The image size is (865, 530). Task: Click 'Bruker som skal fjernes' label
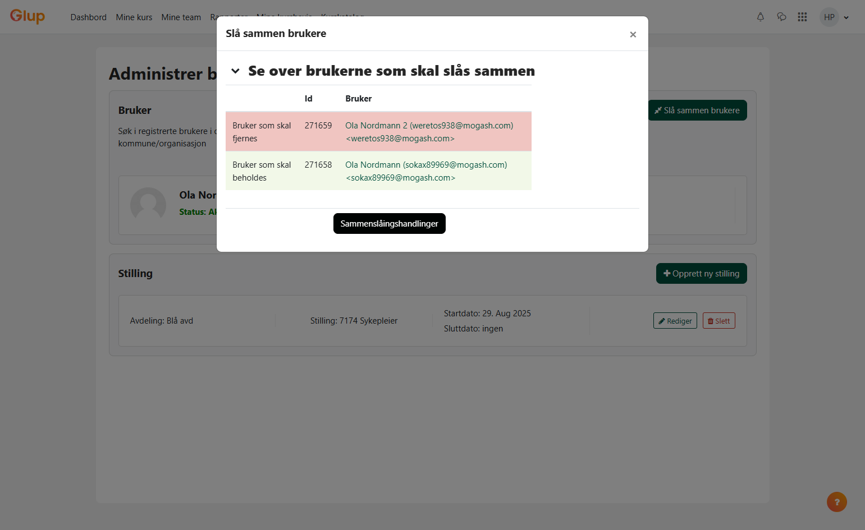click(x=262, y=132)
